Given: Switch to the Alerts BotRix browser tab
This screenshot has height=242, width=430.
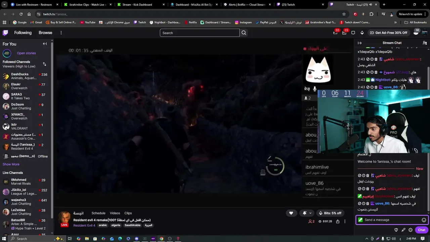Looking at the screenshot, I should [x=247, y=5].
